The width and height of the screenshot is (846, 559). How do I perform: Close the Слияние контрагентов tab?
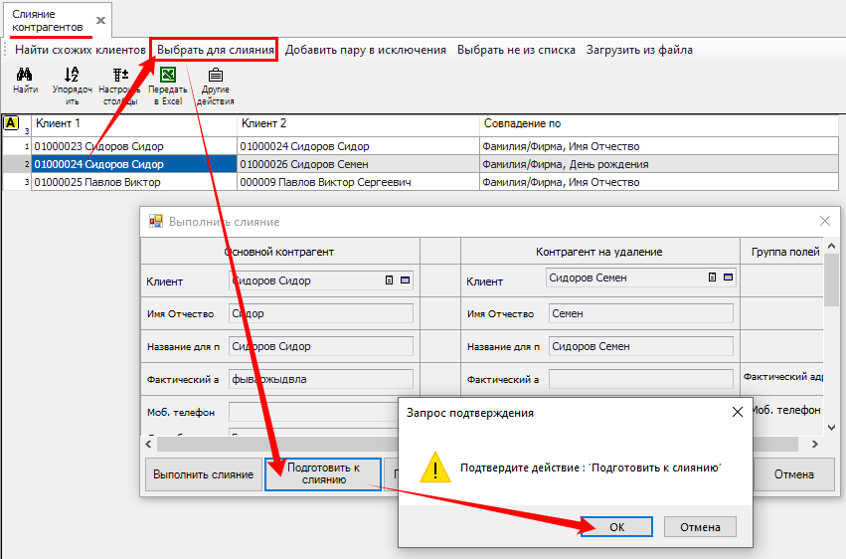pyautogui.click(x=99, y=20)
